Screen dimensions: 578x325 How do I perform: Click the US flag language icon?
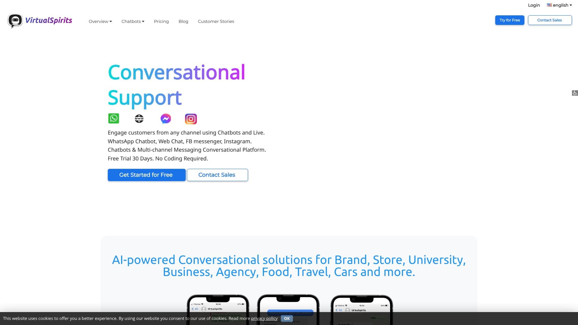coord(549,5)
